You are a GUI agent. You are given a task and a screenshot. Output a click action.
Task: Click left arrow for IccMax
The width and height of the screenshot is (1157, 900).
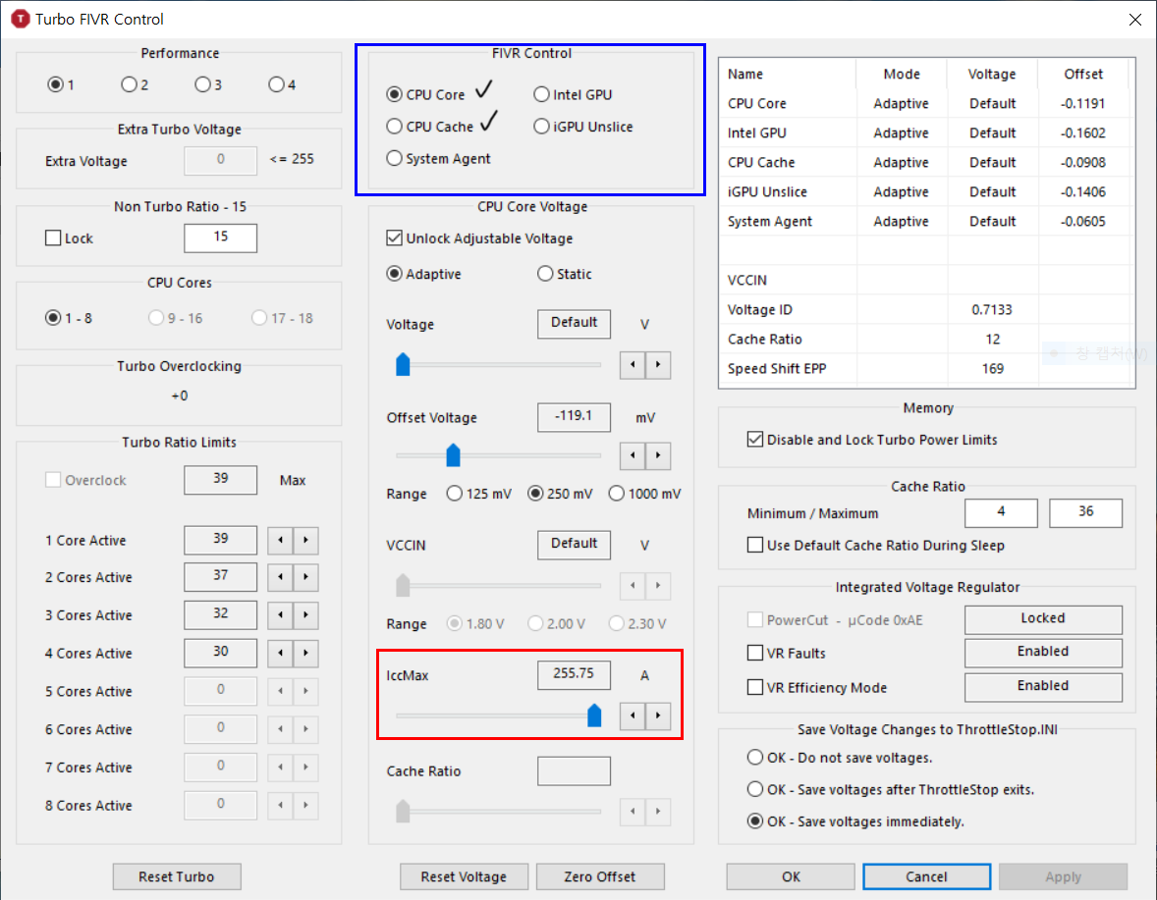tap(633, 715)
